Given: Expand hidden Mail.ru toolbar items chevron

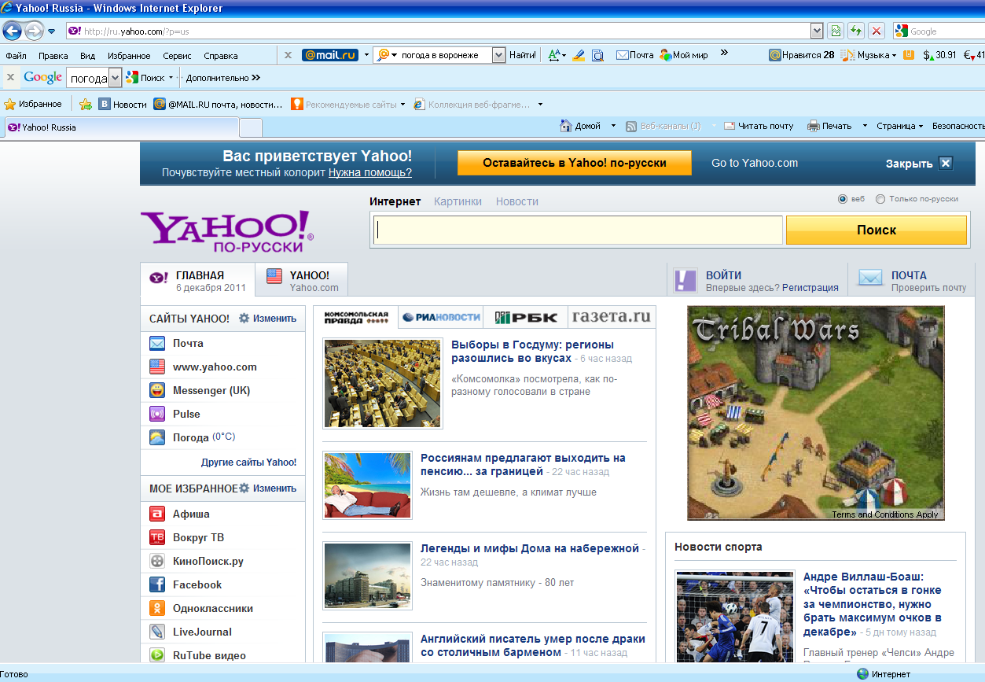Looking at the screenshot, I should 724,53.
